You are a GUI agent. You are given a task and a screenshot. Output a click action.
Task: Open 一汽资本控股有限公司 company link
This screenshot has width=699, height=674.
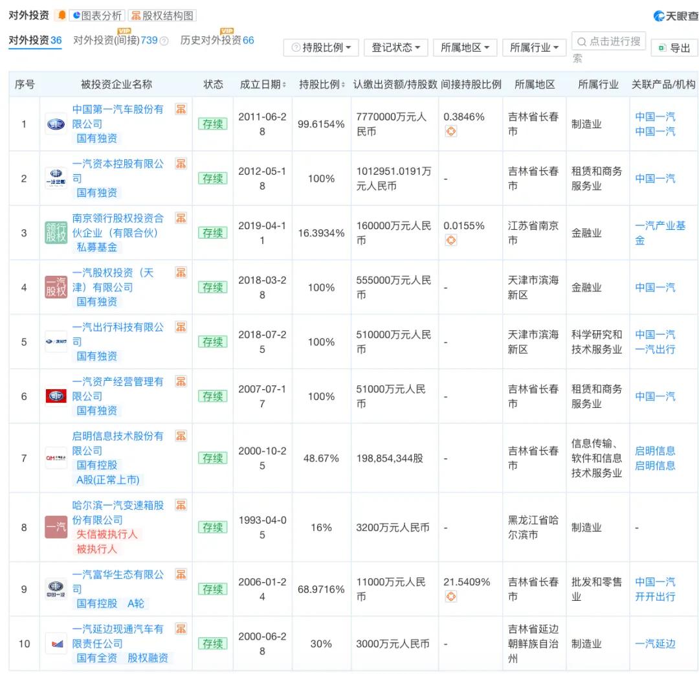point(118,171)
